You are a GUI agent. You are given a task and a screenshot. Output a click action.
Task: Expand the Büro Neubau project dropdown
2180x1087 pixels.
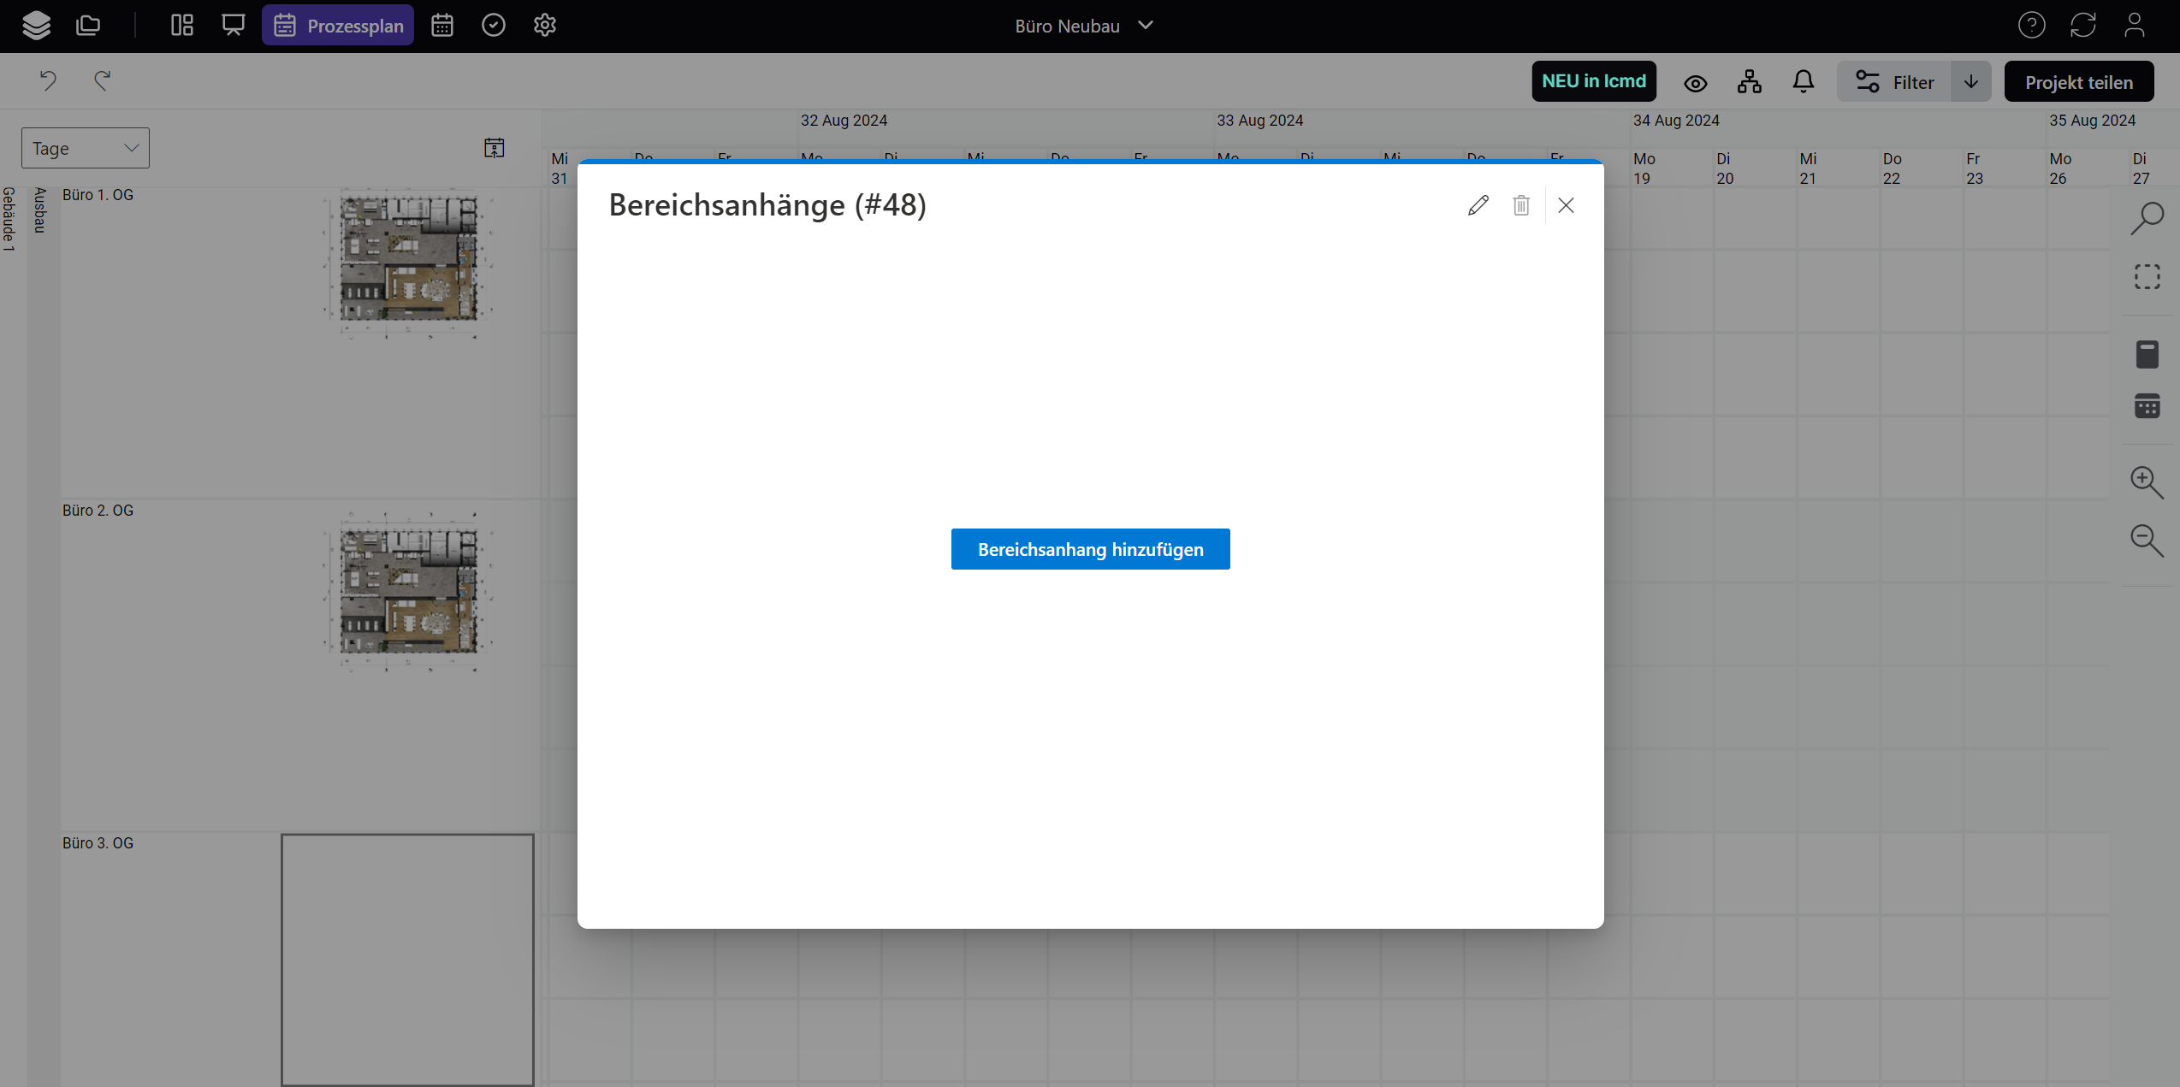pyautogui.click(x=1084, y=26)
